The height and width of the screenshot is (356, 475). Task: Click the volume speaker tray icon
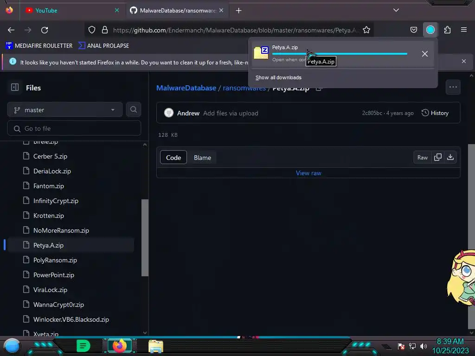click(423, 346)
